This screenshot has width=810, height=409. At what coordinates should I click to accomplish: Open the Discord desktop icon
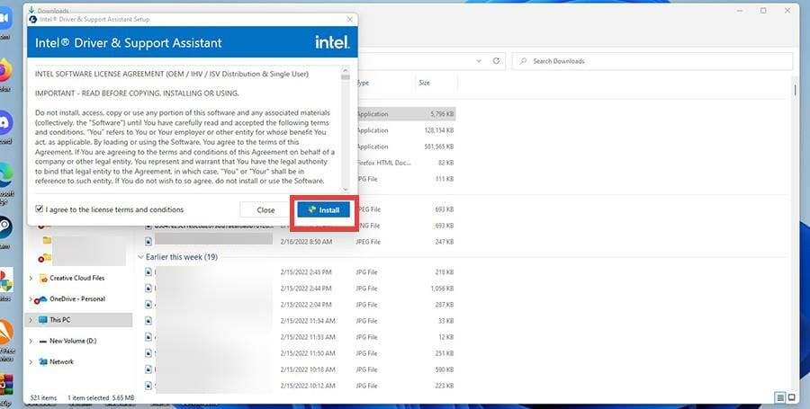coord(4,123)
